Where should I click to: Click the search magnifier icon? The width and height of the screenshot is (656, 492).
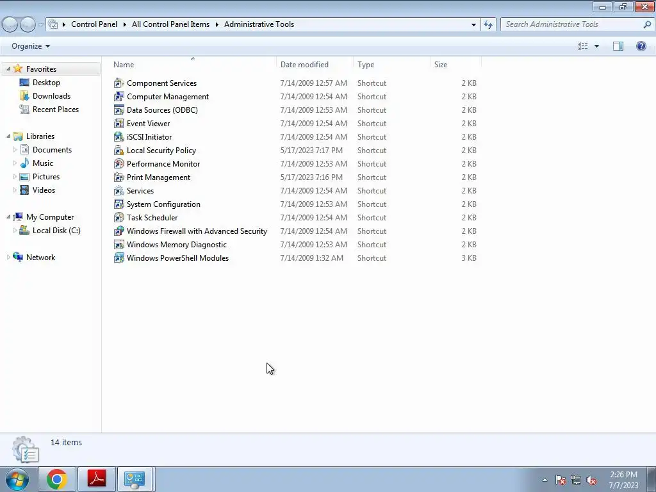click(647, 24)
